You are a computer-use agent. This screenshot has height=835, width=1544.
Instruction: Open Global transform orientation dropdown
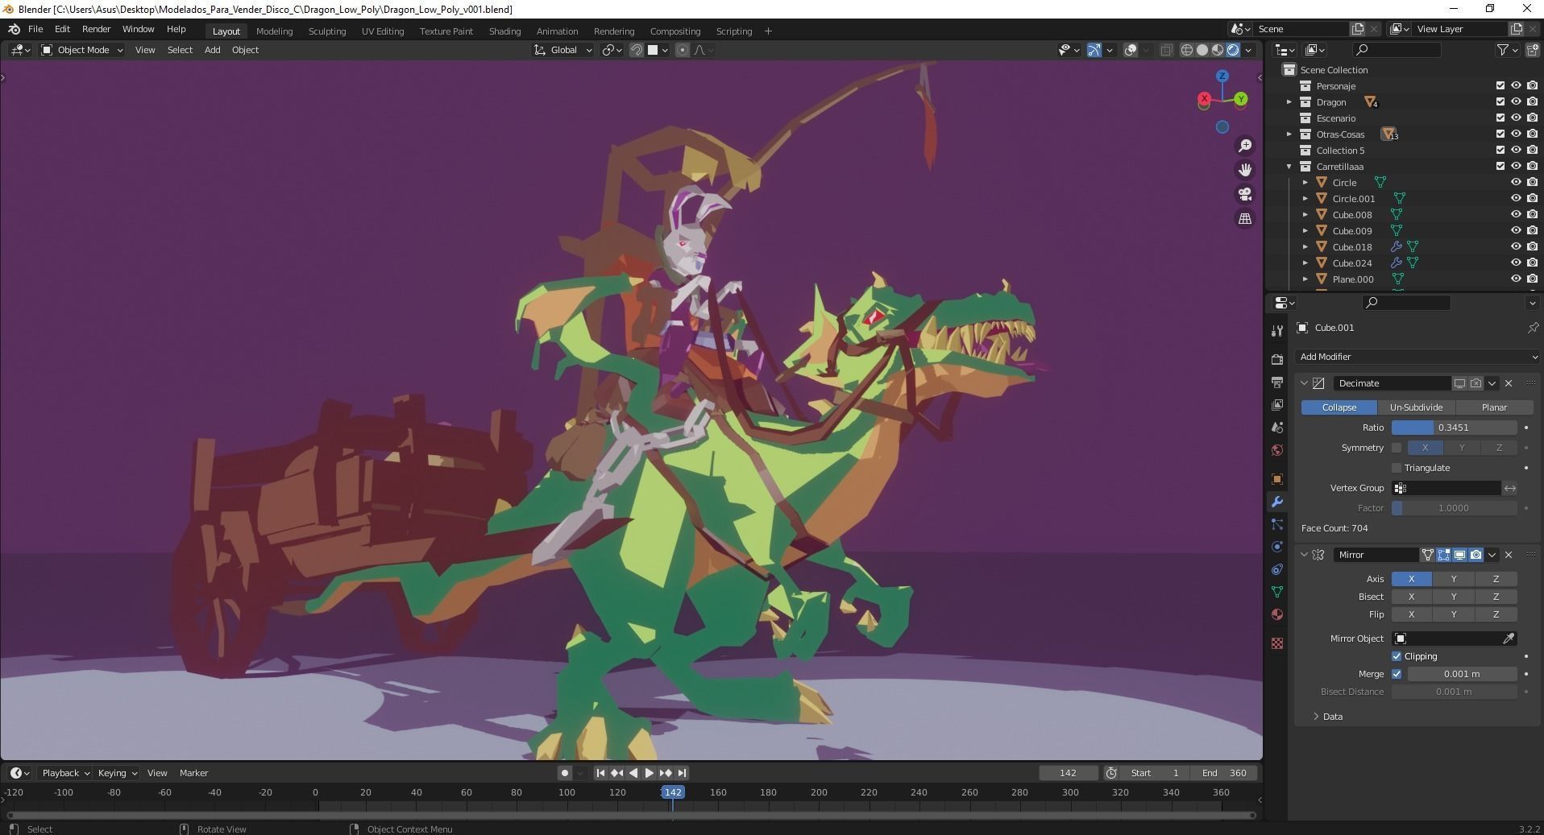(x=563, y=50)
